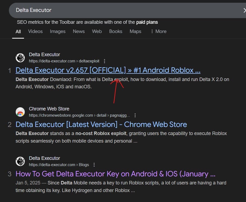Click the chromewebstore.google.com URL text

[79, 116]
